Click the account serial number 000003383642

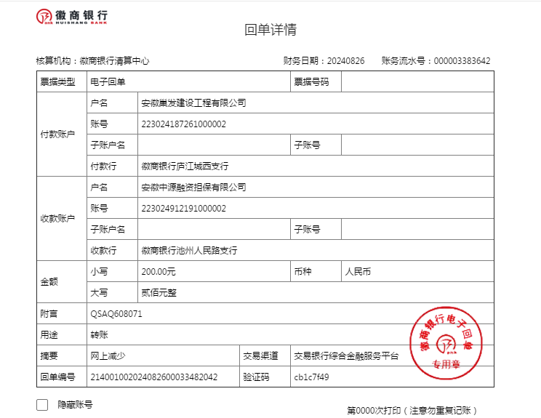coord(462,61)
